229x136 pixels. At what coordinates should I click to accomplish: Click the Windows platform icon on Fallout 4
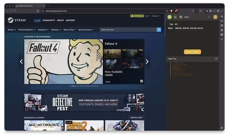click(x=141, y=81)
